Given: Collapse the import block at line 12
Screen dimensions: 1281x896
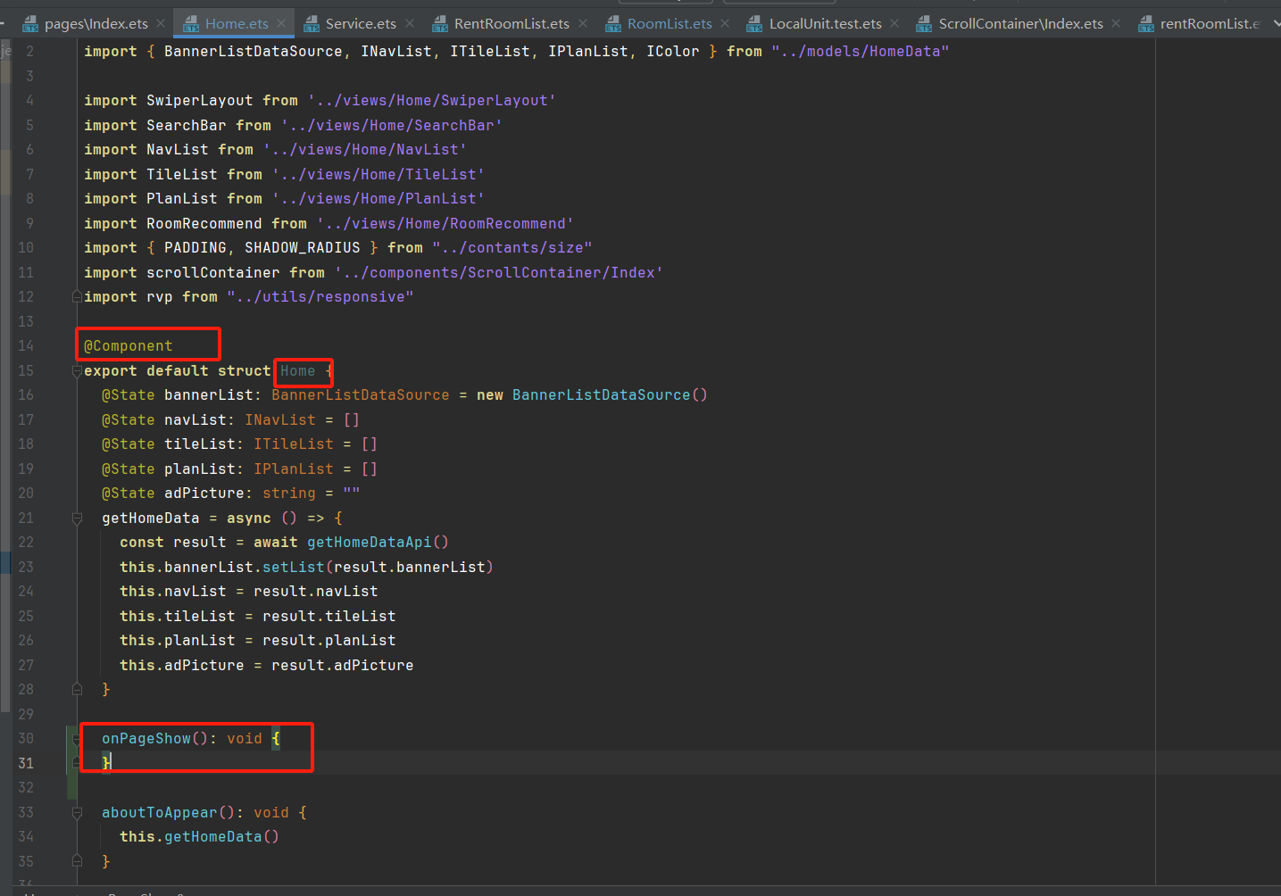Looking at the screenshot, I should click(77, 297).
